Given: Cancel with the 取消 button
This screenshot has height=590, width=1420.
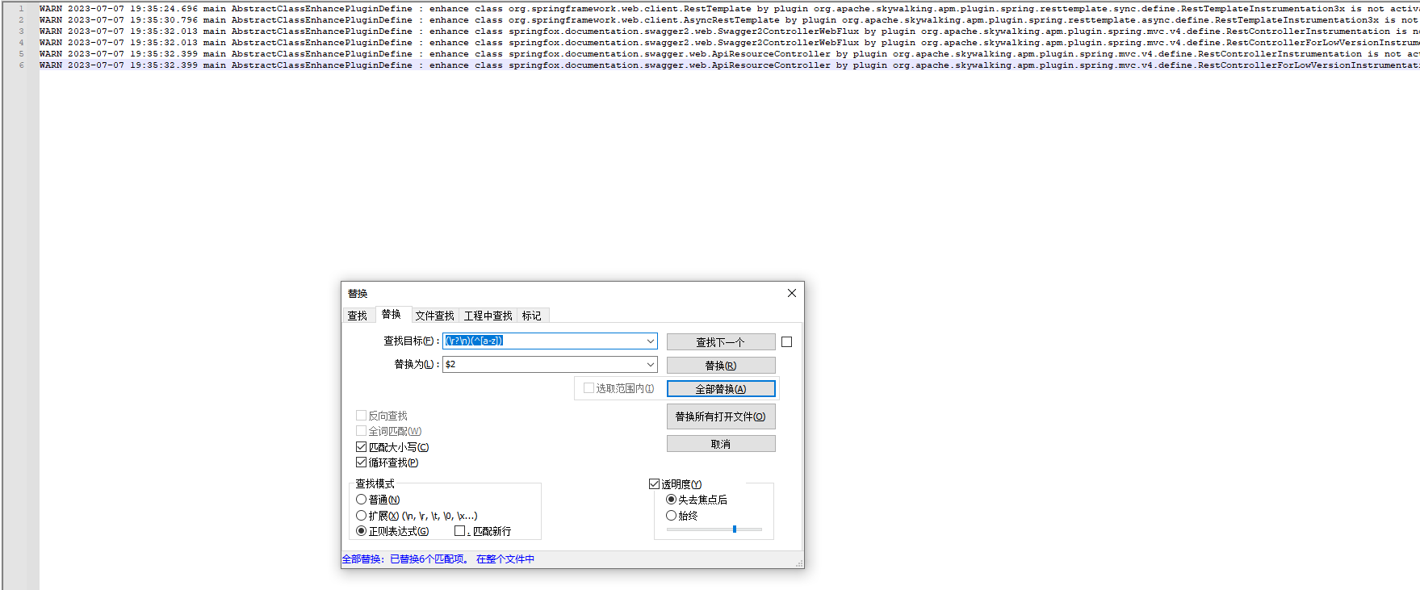Looking at the screenshot, I should pos(720,444).
